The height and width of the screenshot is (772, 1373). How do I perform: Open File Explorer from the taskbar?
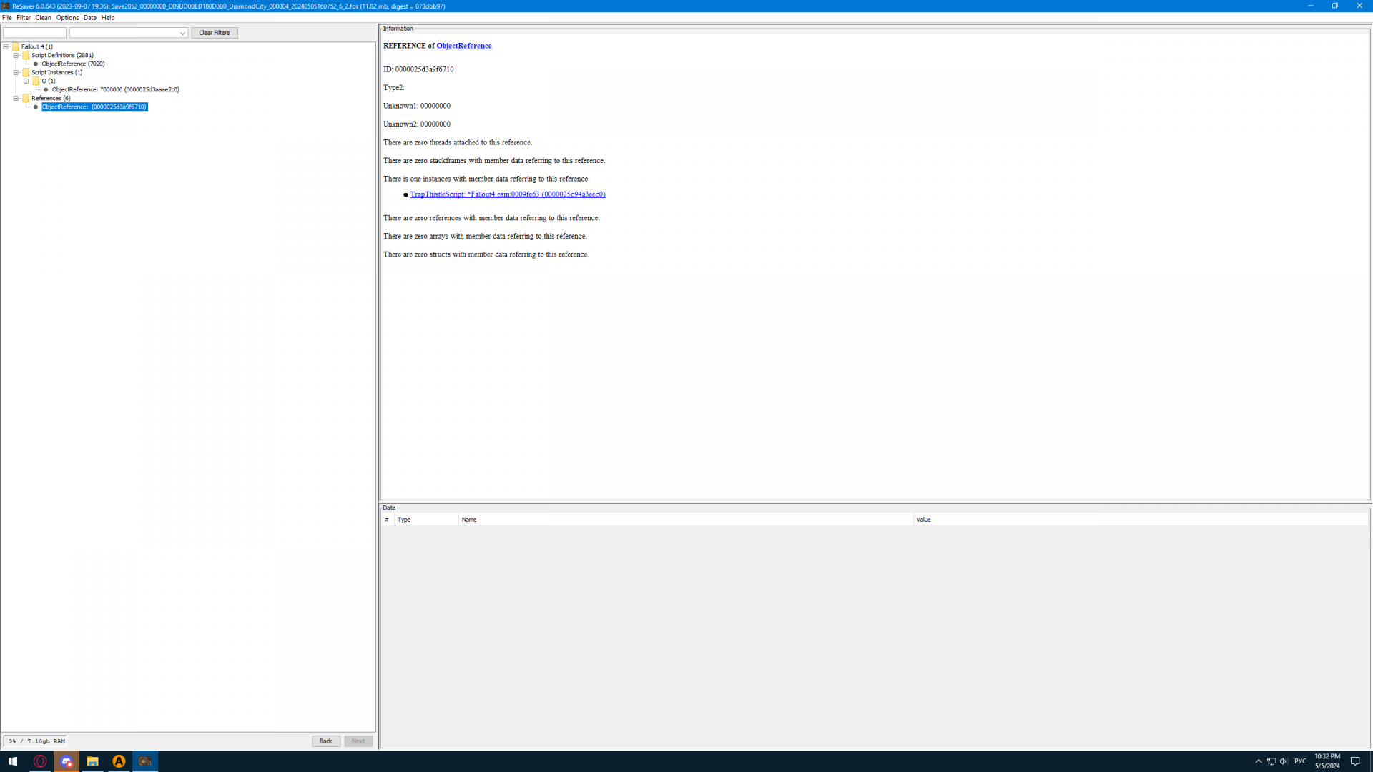point(92,761)
